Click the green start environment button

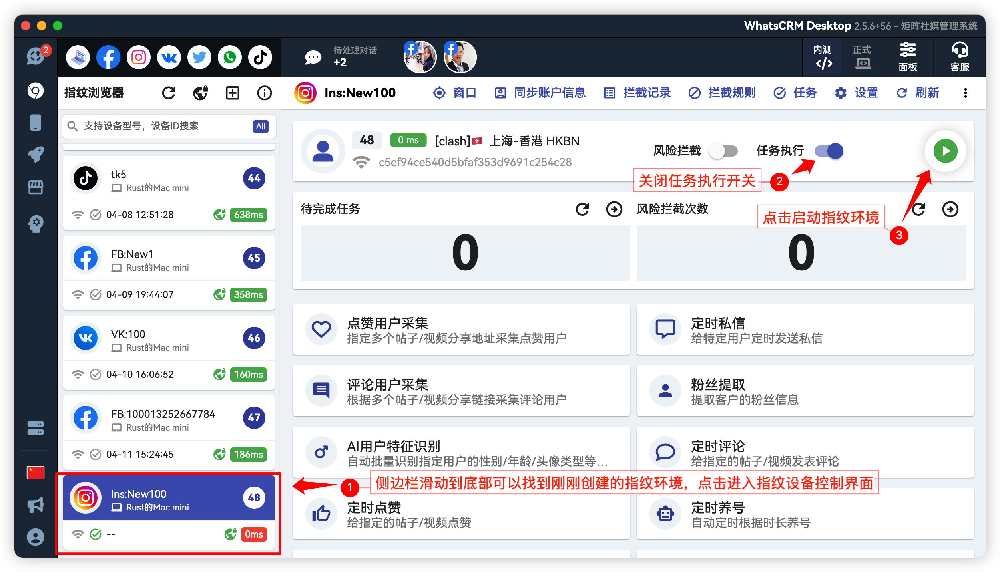[945, 151]
